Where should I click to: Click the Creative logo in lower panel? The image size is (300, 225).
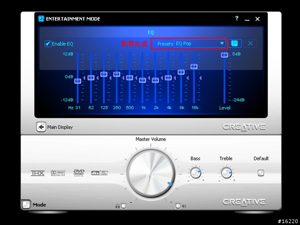[244, 202]
